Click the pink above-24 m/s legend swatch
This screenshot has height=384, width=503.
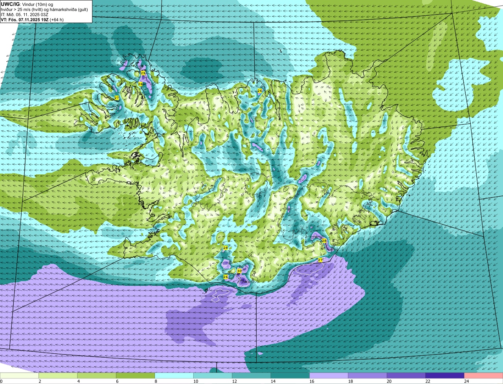484,375
